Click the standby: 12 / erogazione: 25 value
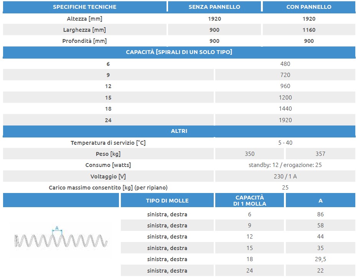The image size is (358, 278). coord(285,165)
